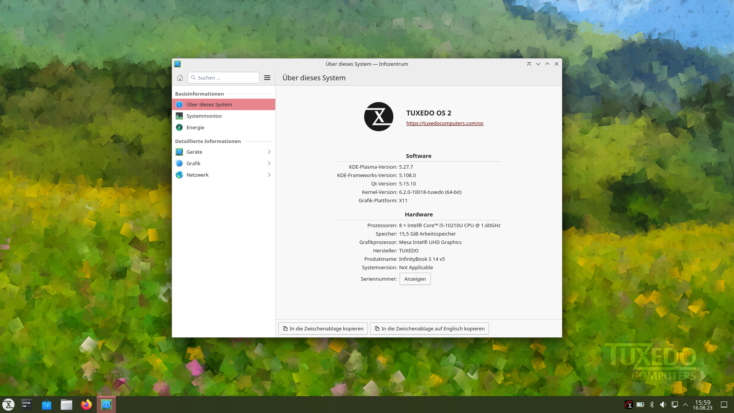Launch Firefox from the taskbar

86,404
